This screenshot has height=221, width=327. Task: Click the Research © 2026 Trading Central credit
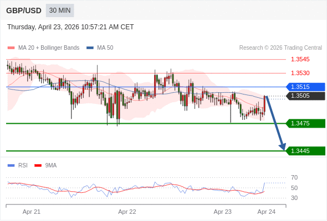point(280,48)
